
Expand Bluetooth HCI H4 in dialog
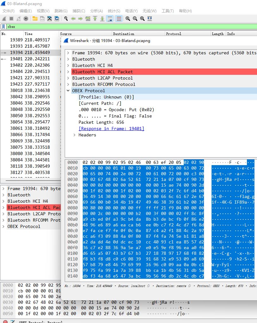pos(68,65)
